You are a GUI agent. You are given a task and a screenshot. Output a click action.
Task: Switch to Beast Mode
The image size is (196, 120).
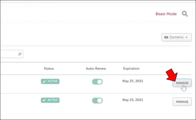(166, 14)
